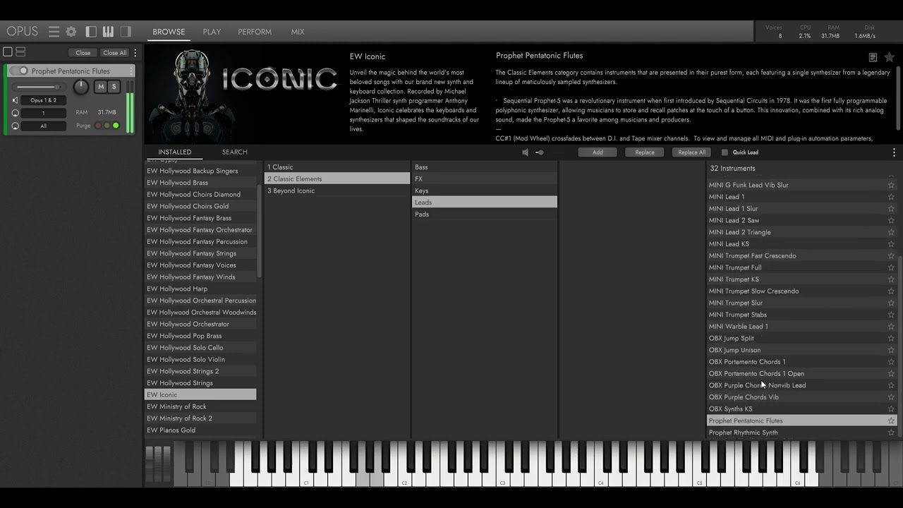Switch to the PERFORM tab
The image size is (903, 508).
coord(255,32)
